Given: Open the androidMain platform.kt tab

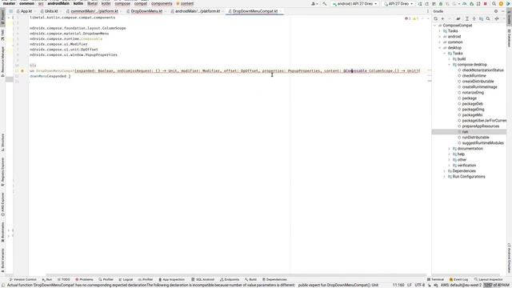Looking at the screenshot, I should 198,11.
